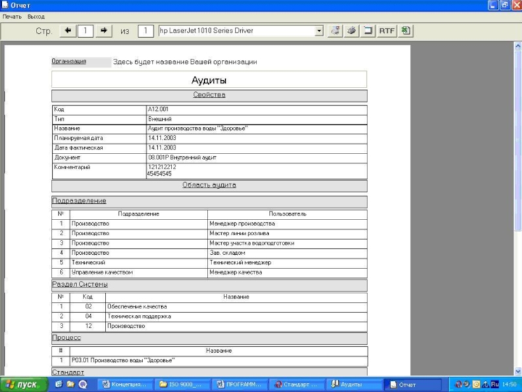This screenshot has height=392, width=522.
Task: Click the vertical scrollbar thumb
Action: 518,140
